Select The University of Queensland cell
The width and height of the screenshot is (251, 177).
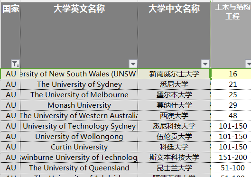[x=79, y=168]
